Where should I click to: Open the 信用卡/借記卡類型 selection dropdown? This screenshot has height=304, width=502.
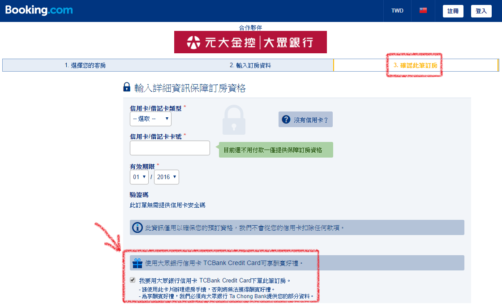coord(150,119)
